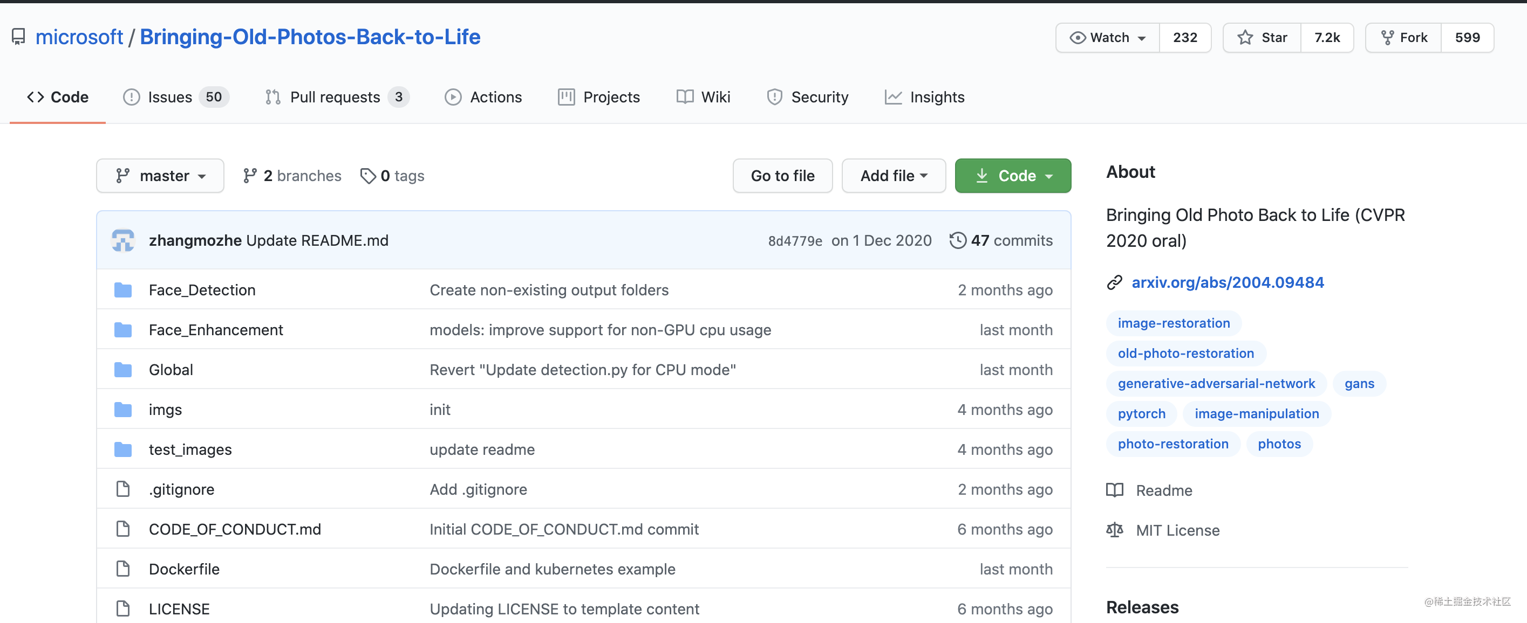Click zhangmozhe's avatar image
The height and width of the screenshot is (623, 1527).
point(122,240)
